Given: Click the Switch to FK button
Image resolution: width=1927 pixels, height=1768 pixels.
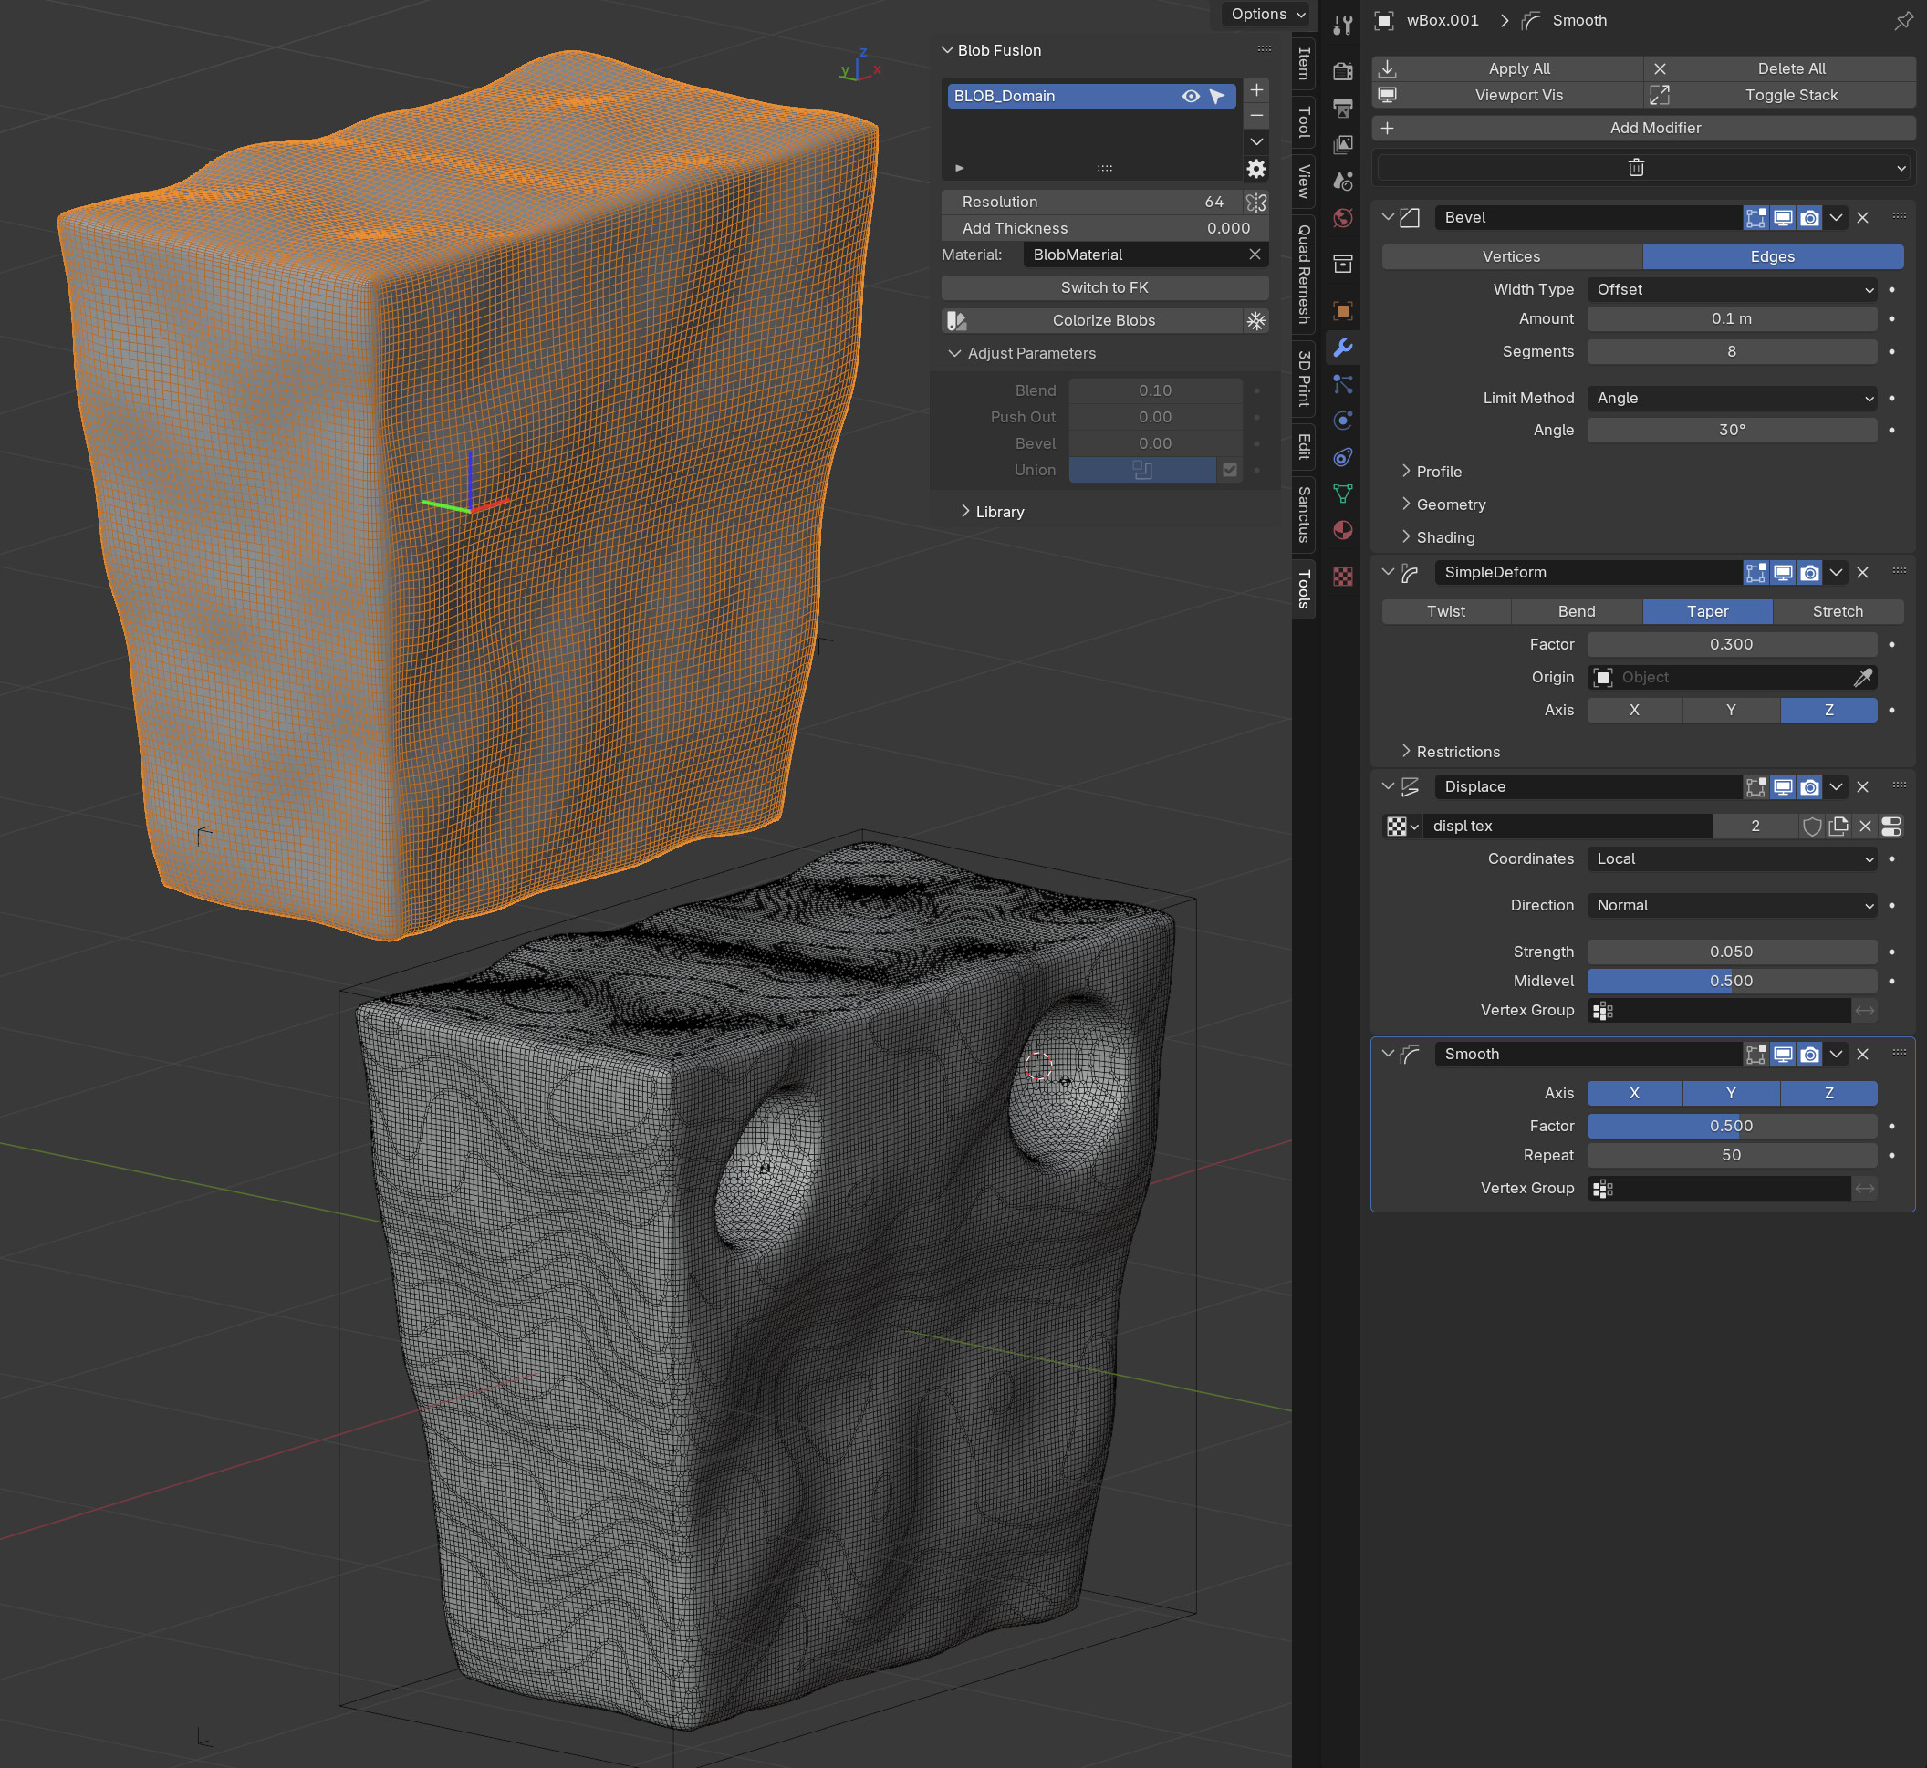Looking at the screenshot, I should [1104, 288].
